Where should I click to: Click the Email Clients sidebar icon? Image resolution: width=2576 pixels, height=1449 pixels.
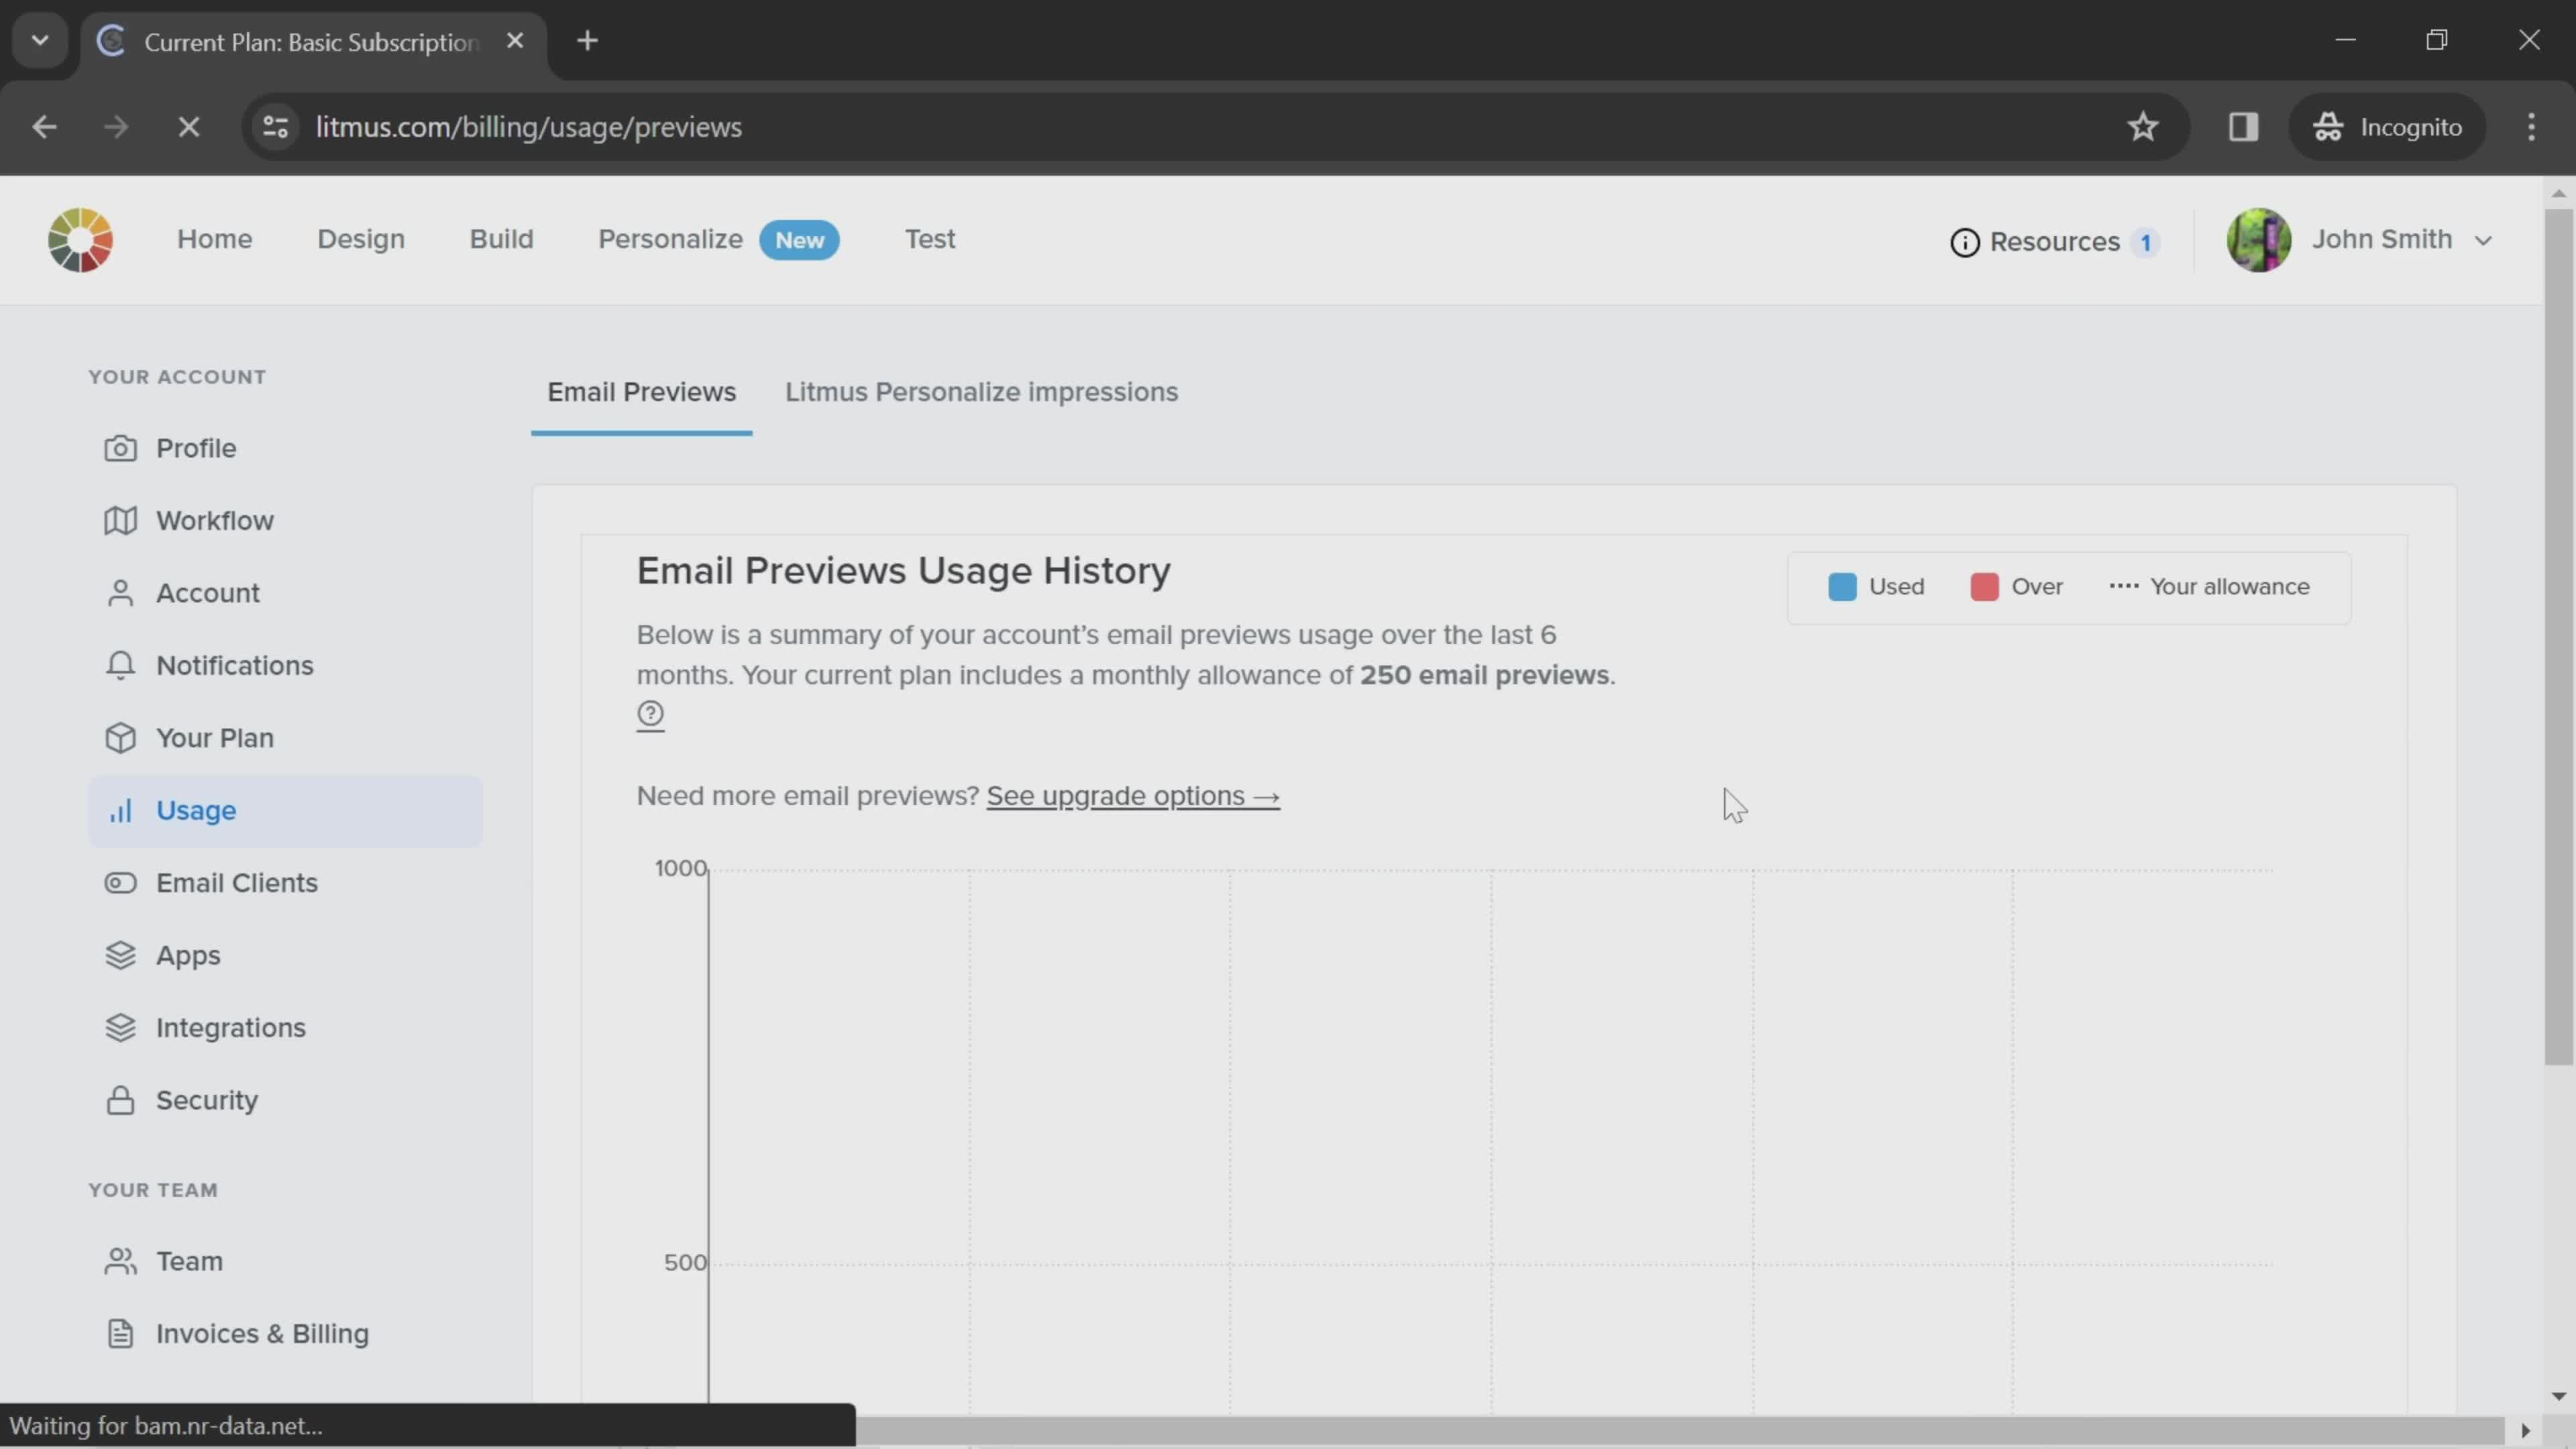click(x=120, y=881)
